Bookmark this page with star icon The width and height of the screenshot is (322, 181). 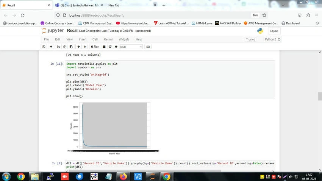coord(264,15)
